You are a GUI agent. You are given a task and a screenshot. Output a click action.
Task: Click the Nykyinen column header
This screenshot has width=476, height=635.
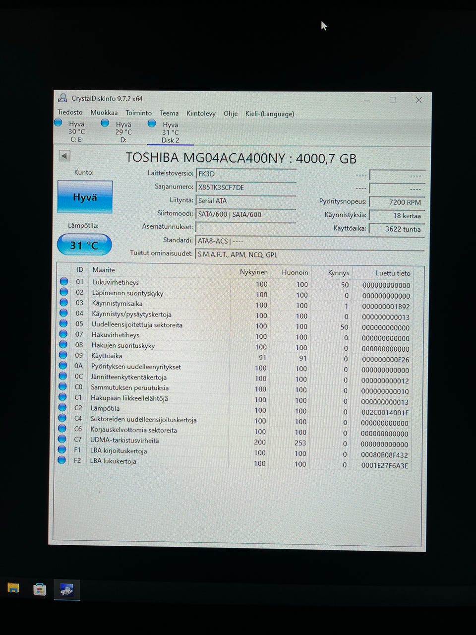tap(254, 272)
